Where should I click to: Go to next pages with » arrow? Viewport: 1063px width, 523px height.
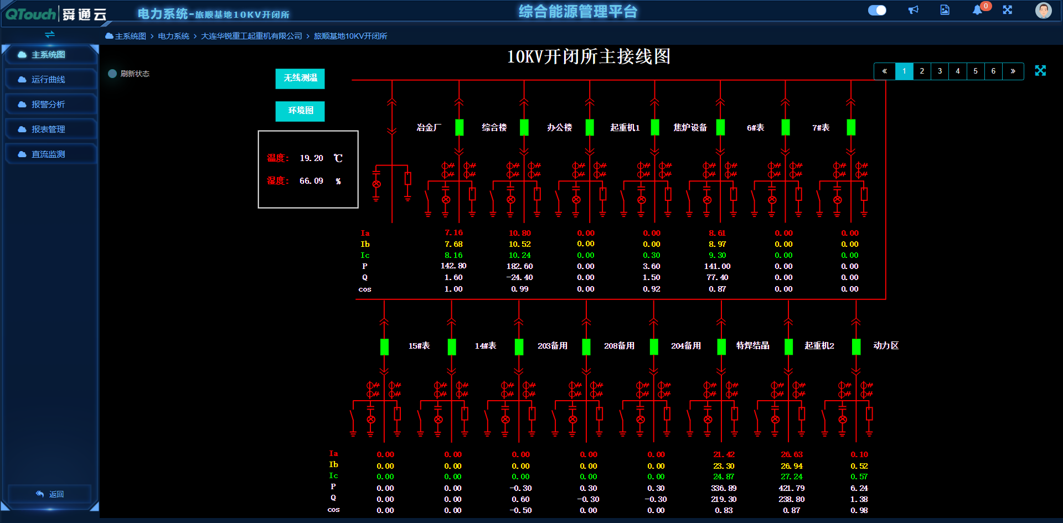pos(1013,71)
